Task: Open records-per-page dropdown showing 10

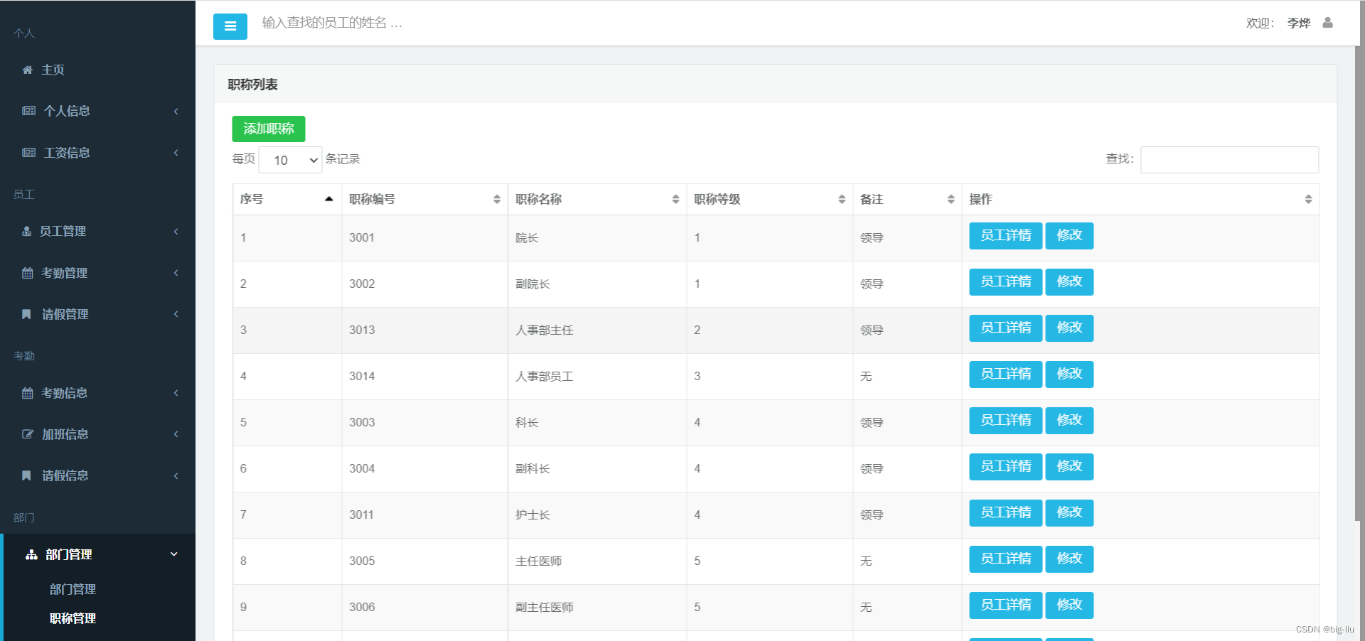Action: click(x=290, y=160)
